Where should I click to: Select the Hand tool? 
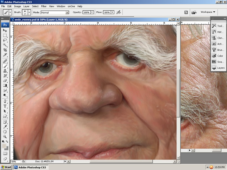(x=5, y=132)
